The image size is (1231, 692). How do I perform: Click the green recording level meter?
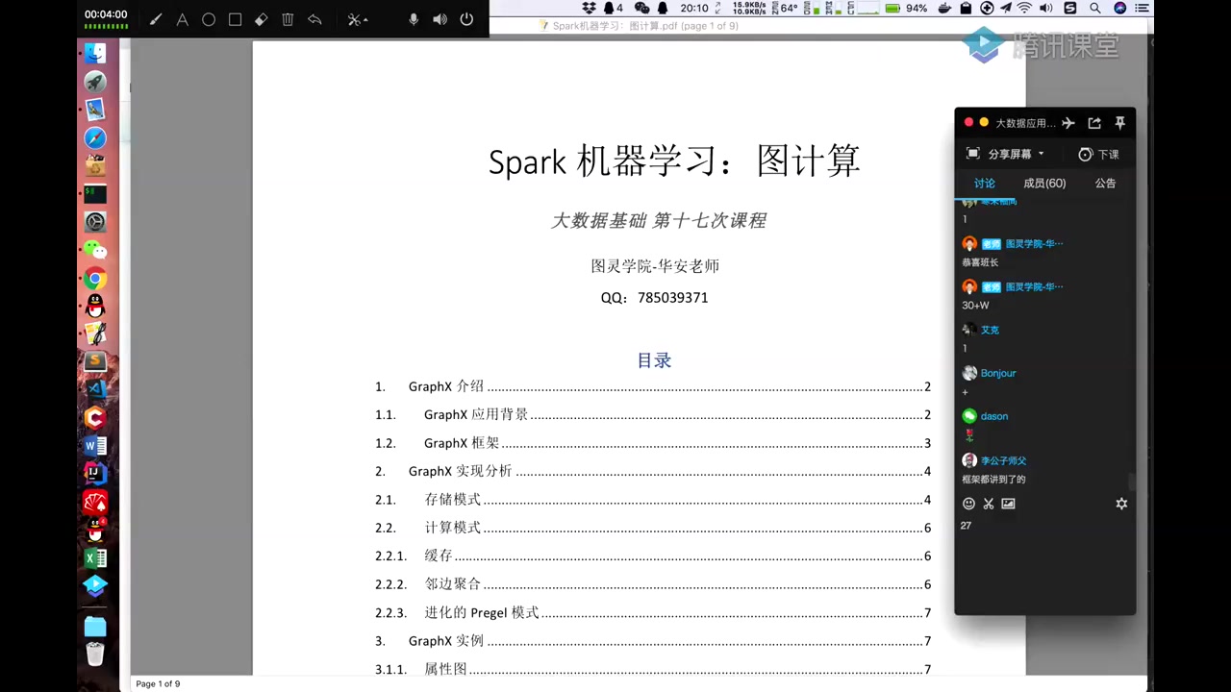click(x=106, y=26)
